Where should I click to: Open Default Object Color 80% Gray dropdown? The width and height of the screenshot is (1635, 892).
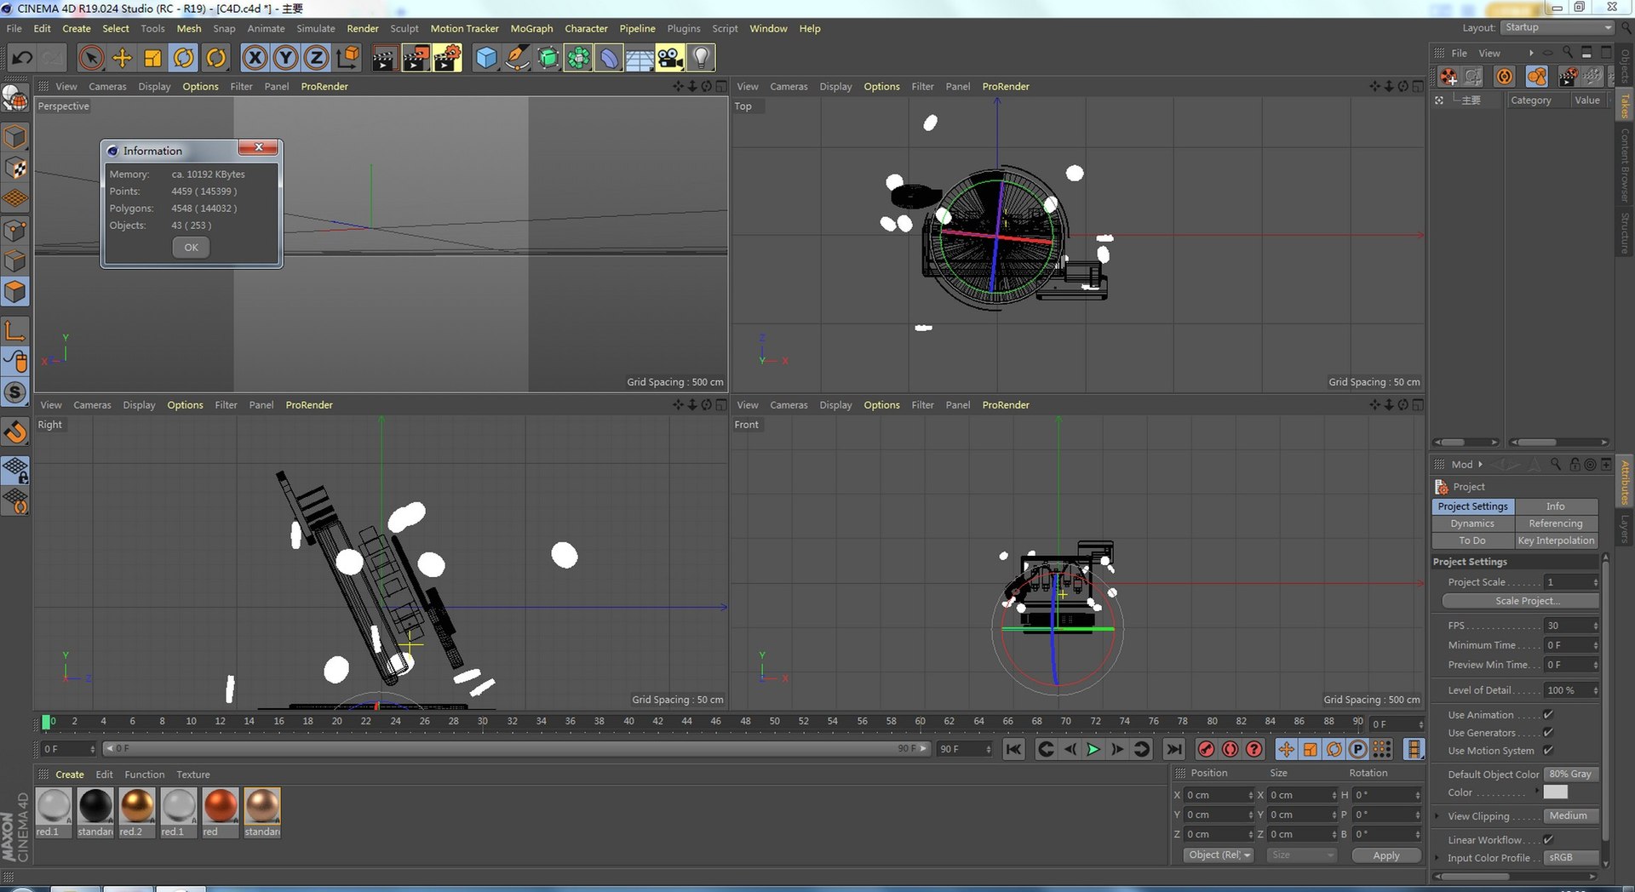click(x=1571, y=775)
